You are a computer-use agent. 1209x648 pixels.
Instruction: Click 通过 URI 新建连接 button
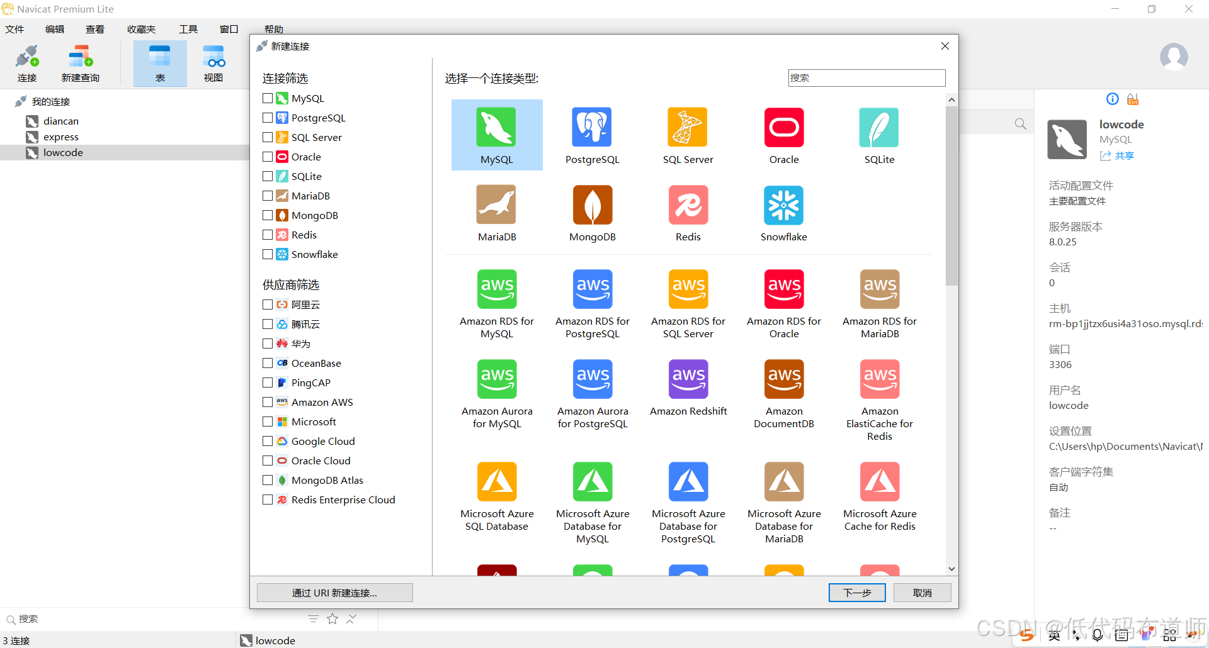click(x=334, y=593)
